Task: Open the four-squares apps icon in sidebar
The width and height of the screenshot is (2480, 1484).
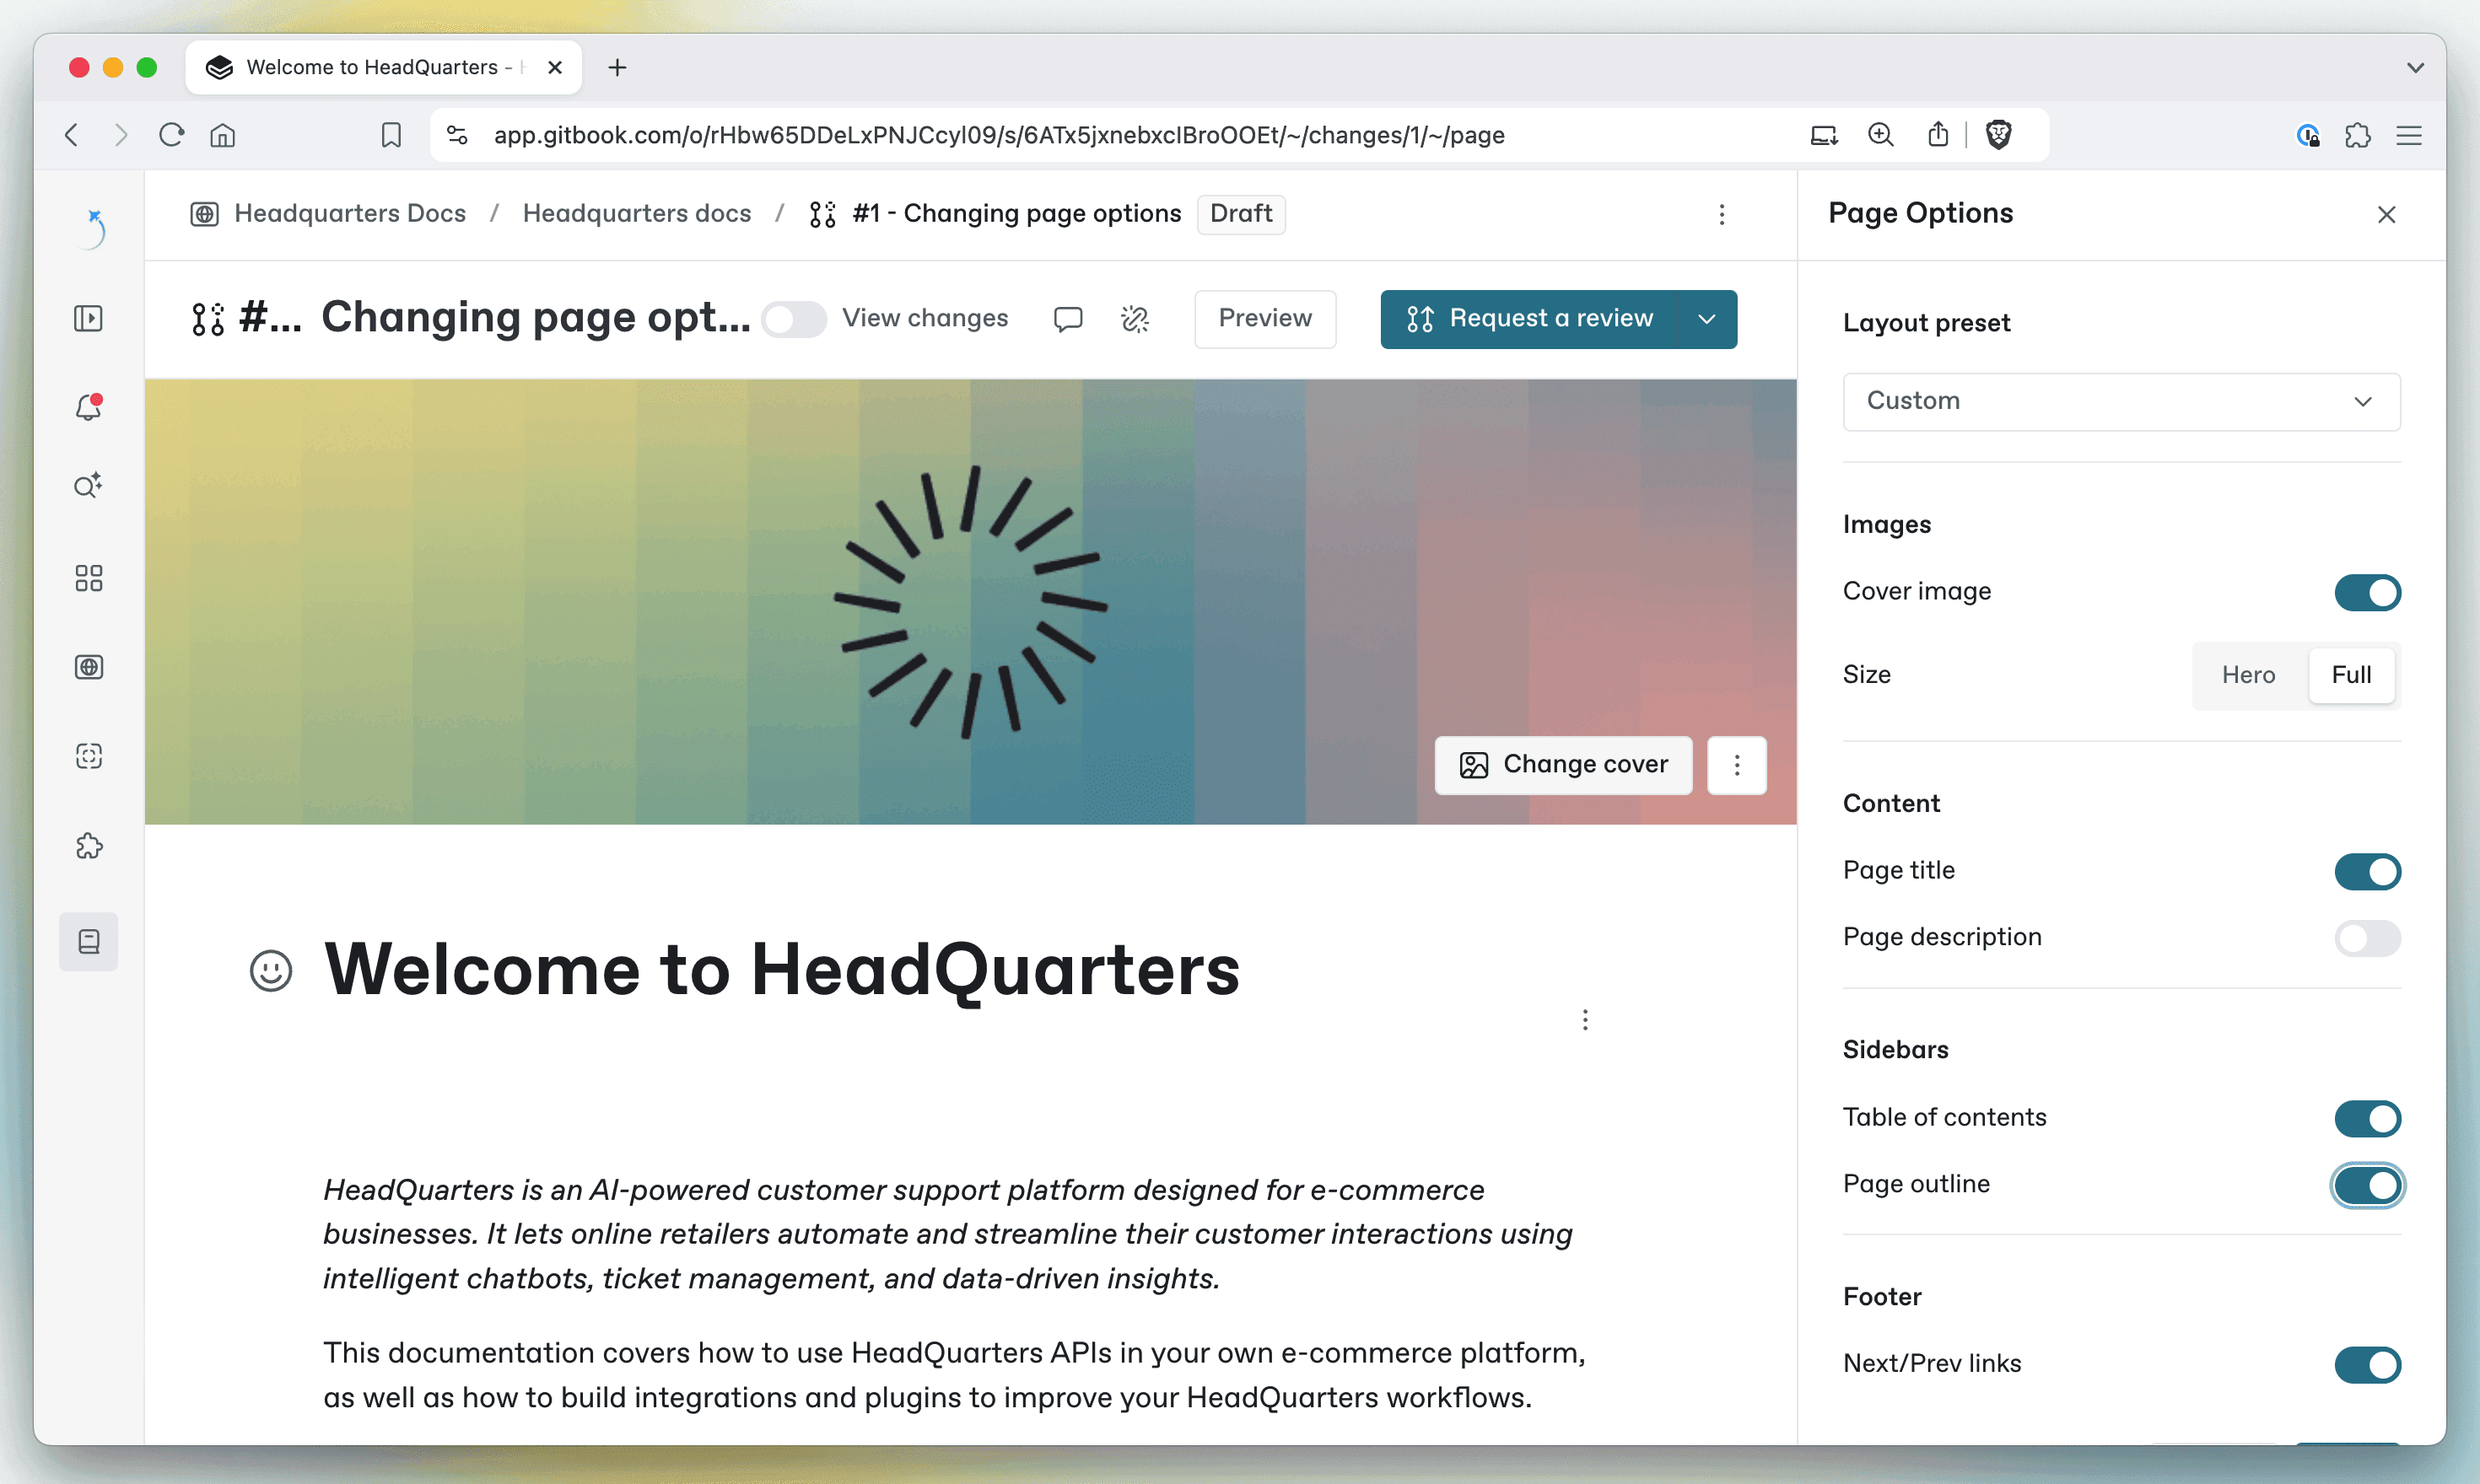Action: coord(89,578)
